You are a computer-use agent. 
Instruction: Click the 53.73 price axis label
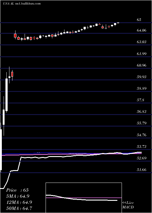[142, 147]
